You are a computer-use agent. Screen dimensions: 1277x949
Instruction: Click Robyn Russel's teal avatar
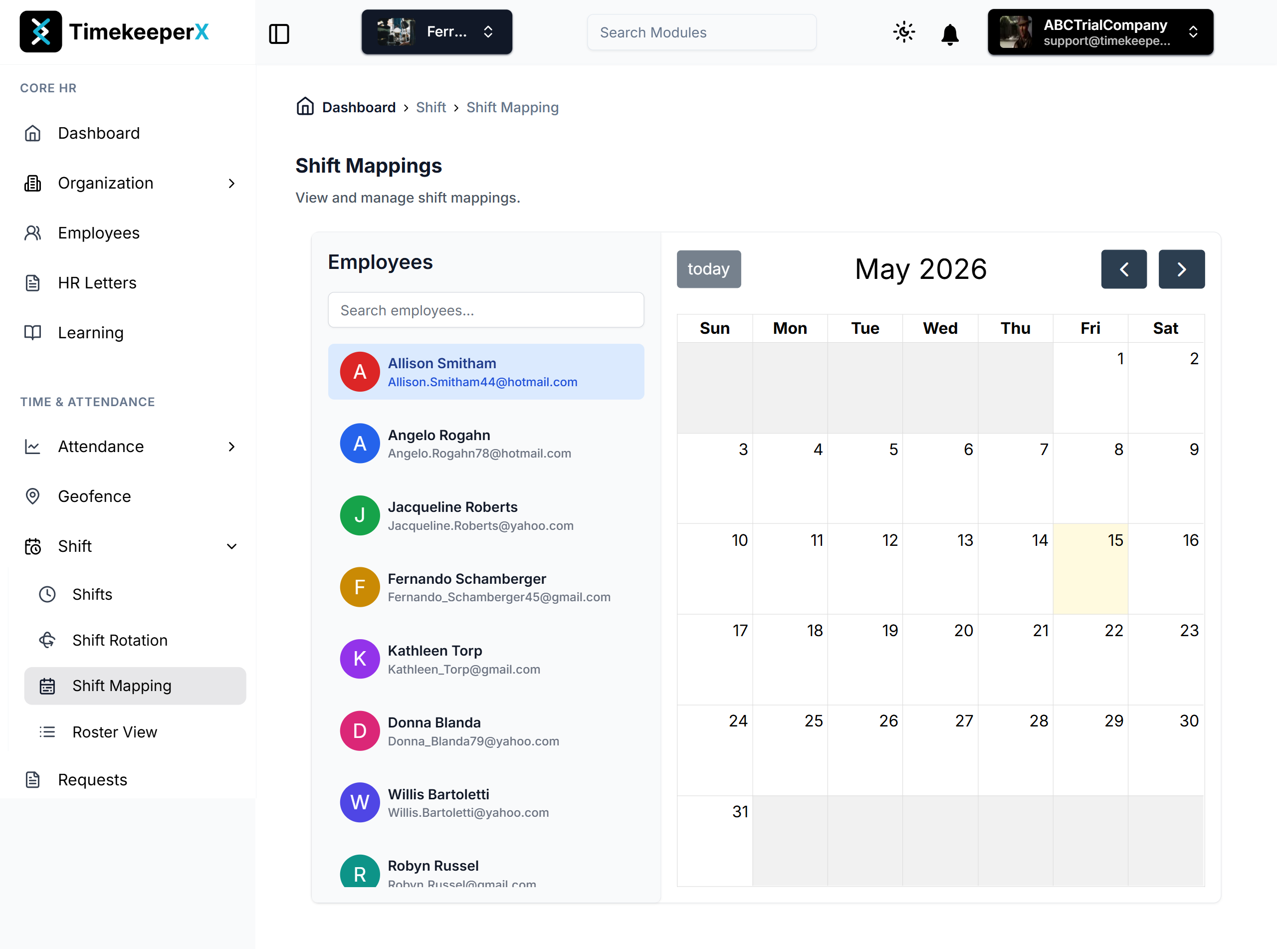pyautogui.click(x=360, y=872)
